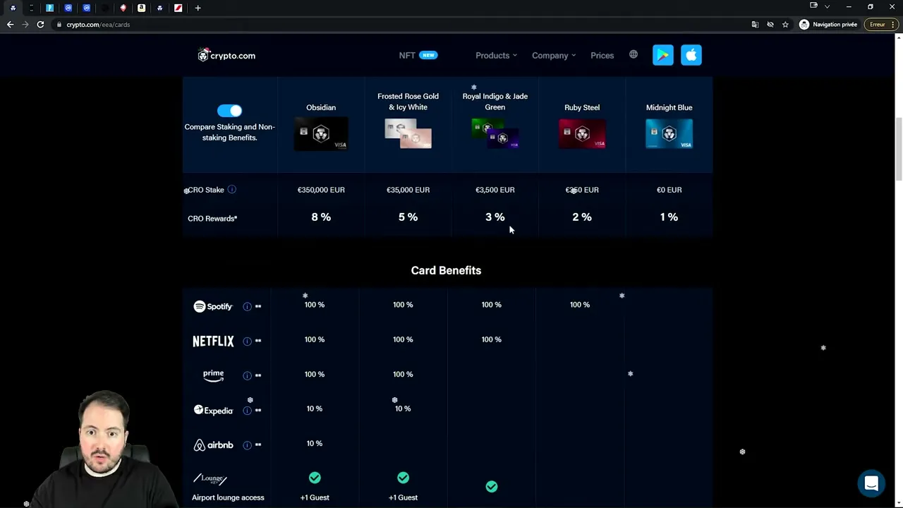Expand the Products dropdown menu
This screenshot has height=508, width=903.
pos(496,55)
